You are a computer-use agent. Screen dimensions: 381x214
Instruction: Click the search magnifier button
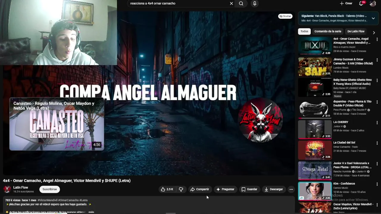(241, 4)
